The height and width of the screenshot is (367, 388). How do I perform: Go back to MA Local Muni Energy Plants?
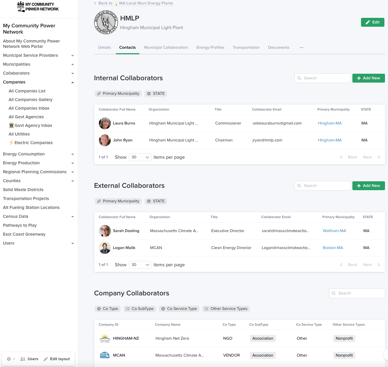[x=136, y=3]
